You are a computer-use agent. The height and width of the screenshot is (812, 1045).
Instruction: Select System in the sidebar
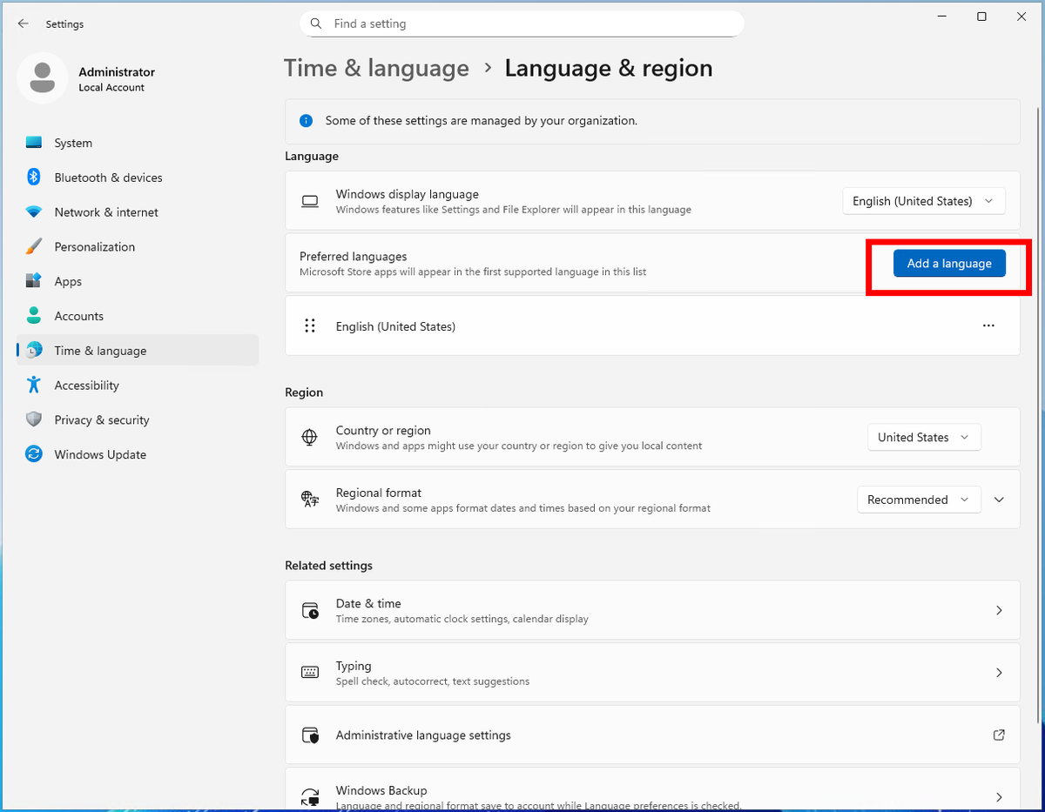tap(138, 143)
